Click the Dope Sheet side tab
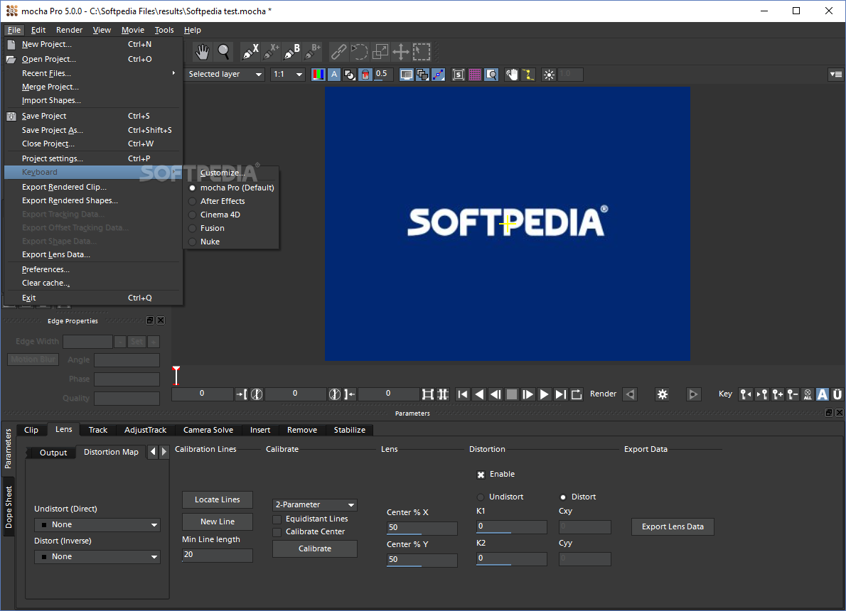Image resolution: width=846 pixels, height=611 pixels. pos(9,507)
